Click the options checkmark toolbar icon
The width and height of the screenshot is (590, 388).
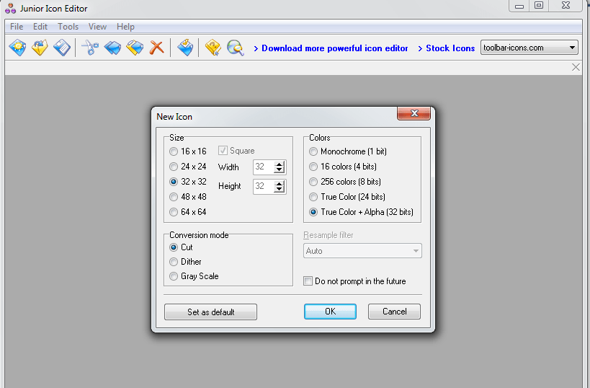coord(185,48)
